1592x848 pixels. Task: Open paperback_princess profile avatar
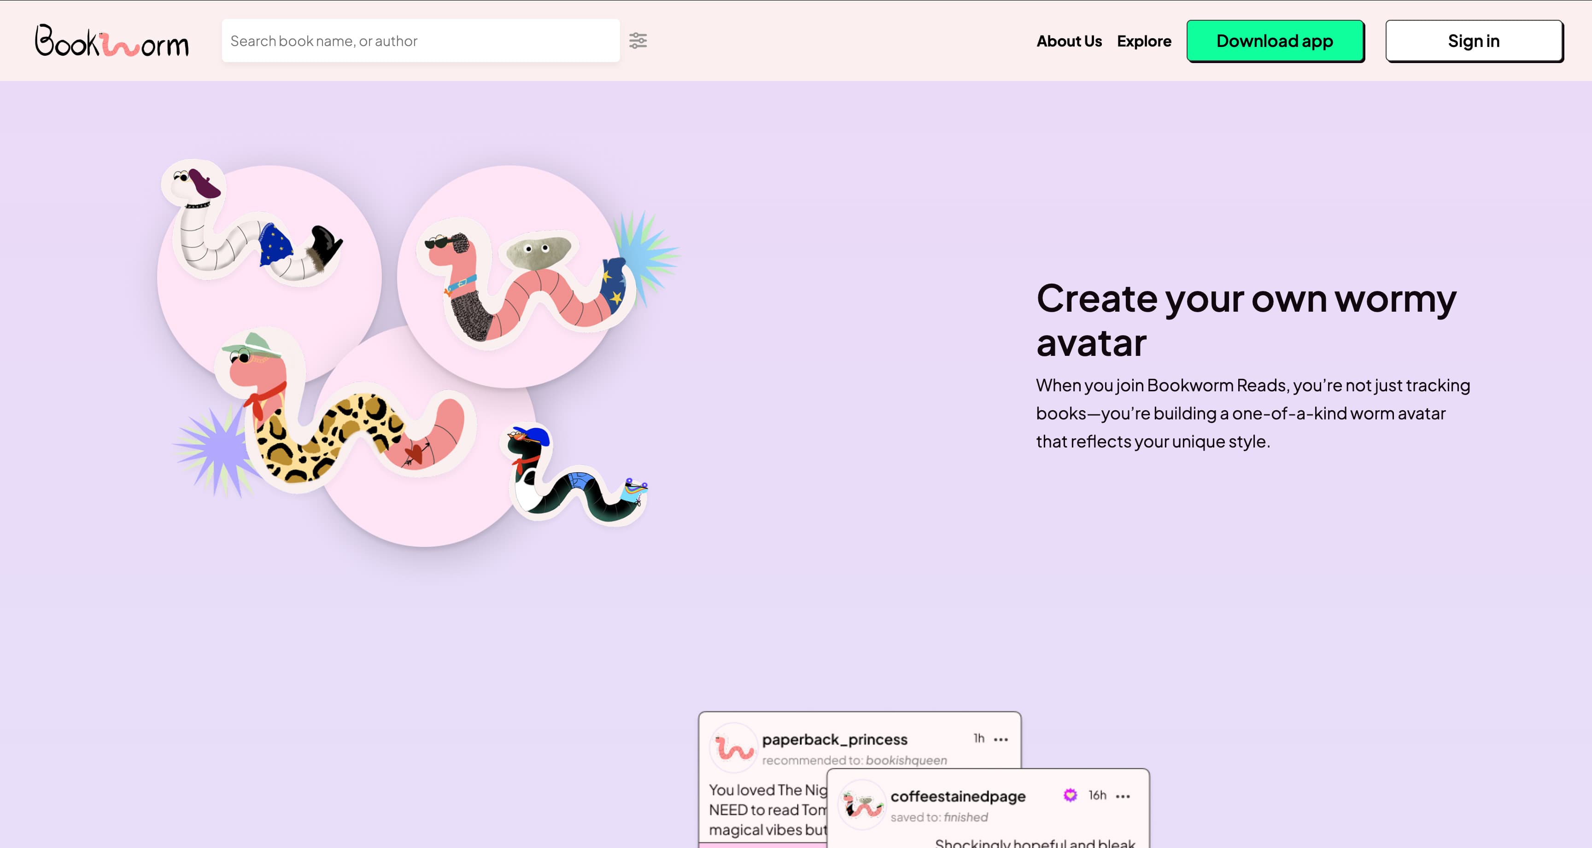(x=733, y=748)
